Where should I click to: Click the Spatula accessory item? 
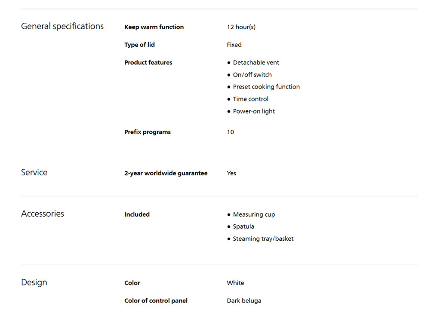[243, 226]
